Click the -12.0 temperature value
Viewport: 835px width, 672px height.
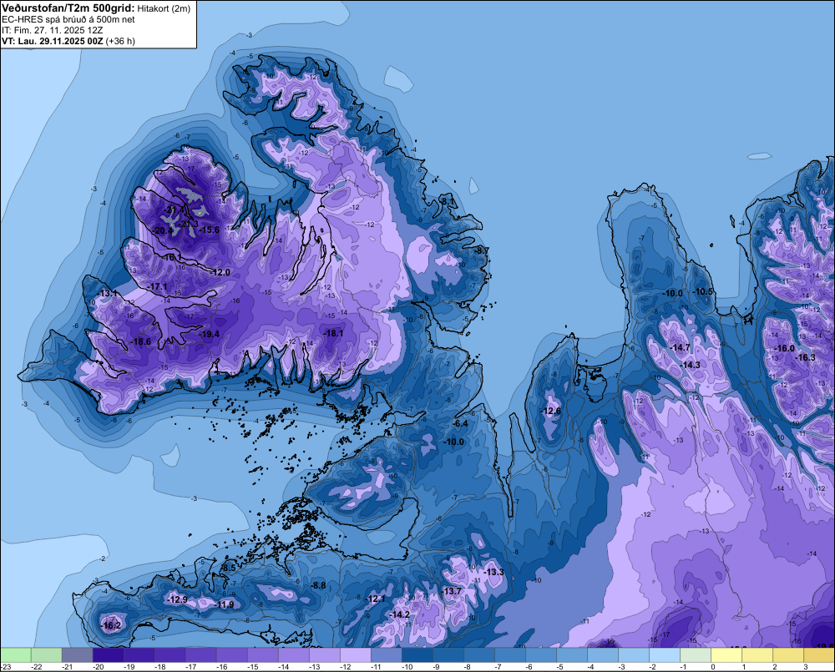[x=220, y=272]
